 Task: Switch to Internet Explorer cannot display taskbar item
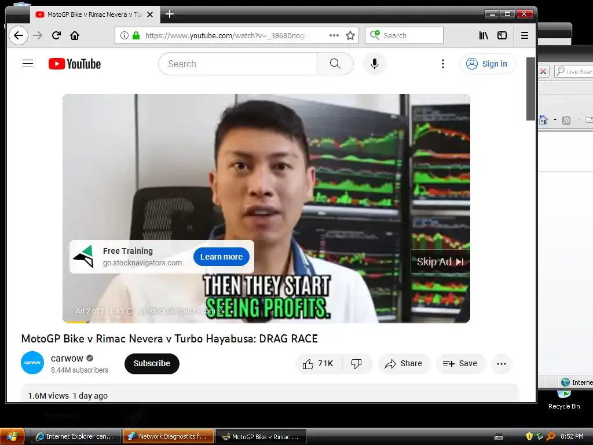(x=75, y=437)
